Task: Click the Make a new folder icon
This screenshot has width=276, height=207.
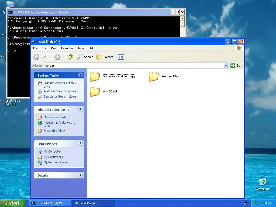Action: pyautogui.click(x=40, y=117)
